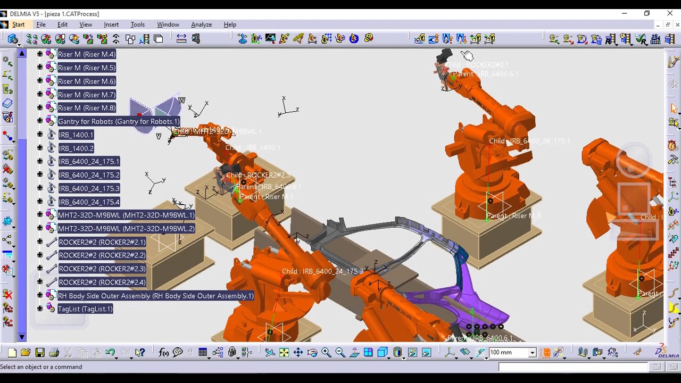Open the File menu
The image size is (681, 383).
(41, 24)
